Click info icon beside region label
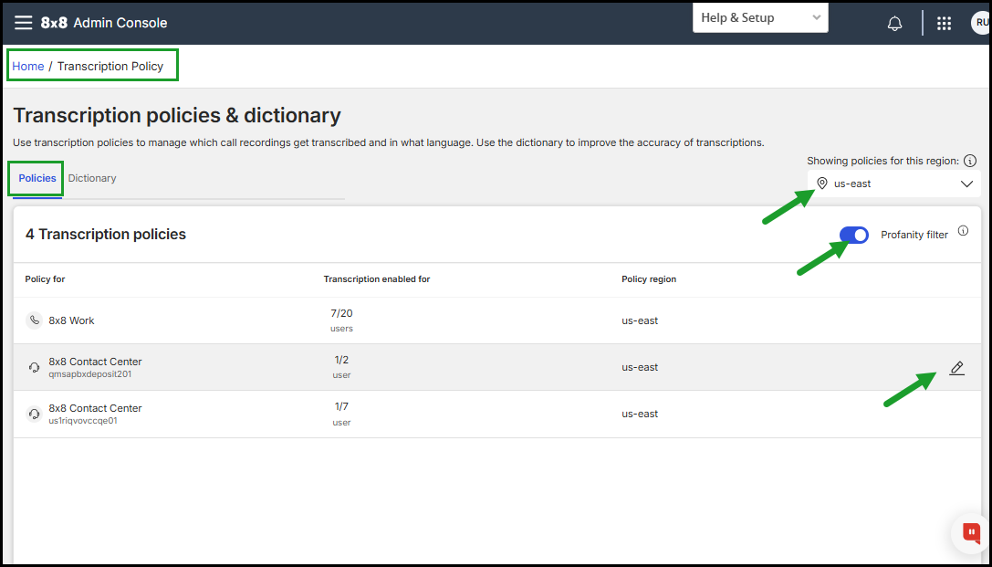992x567 pixels. [x=970, y=161]
